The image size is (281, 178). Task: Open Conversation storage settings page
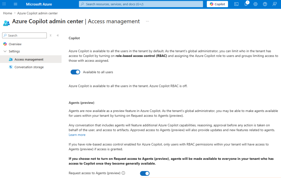coord(29,67)
